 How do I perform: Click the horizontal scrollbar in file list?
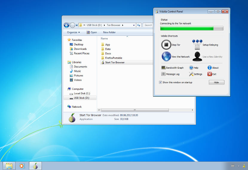point(135,110)
